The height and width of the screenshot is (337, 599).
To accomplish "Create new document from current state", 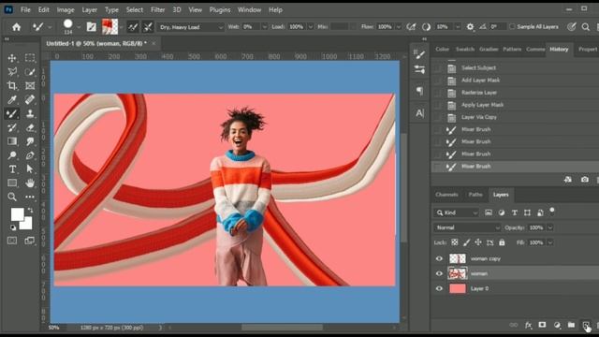I will pyautogui.click(x=568, y=179).
